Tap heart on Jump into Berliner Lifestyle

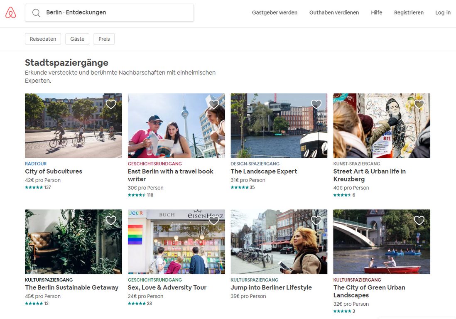pyautogui.click(x=316, y=221)
